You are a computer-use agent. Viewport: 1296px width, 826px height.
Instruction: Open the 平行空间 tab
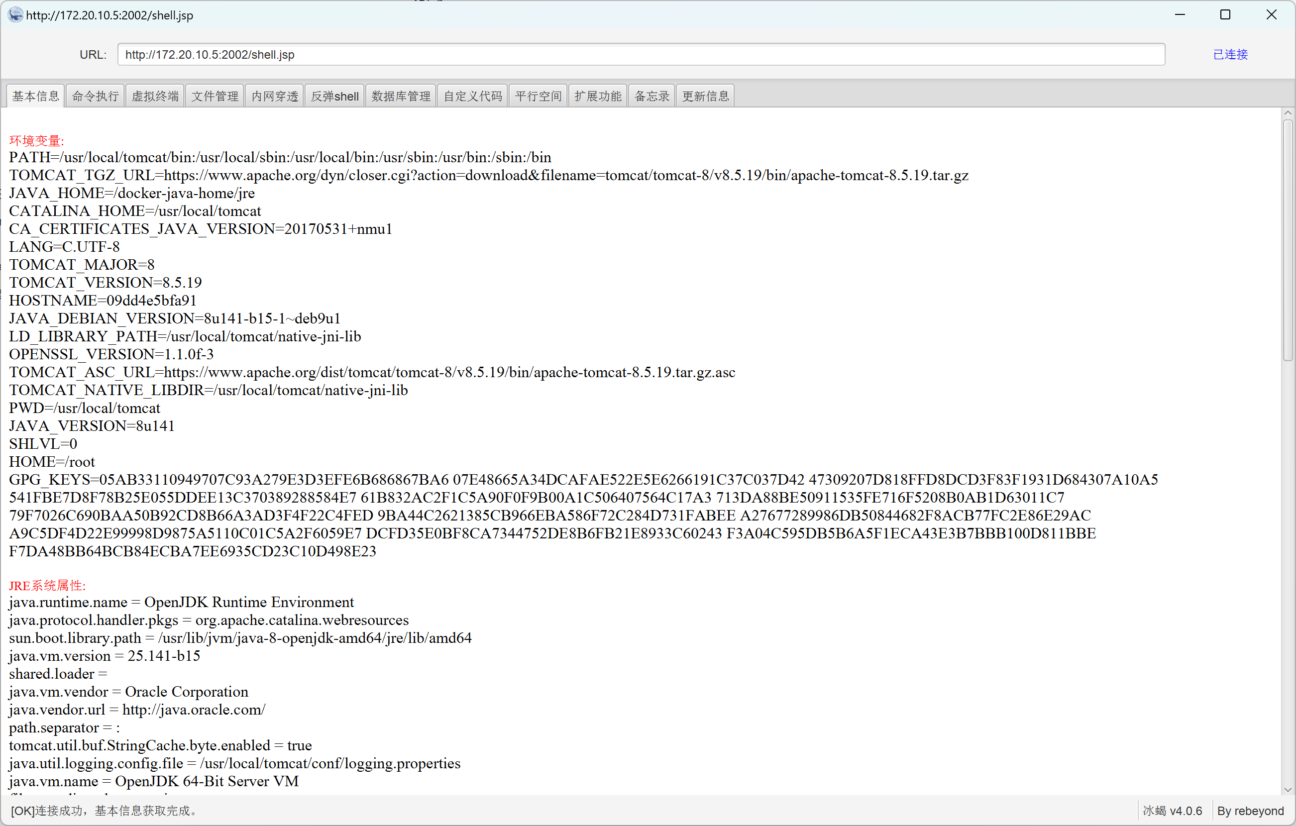538,97
